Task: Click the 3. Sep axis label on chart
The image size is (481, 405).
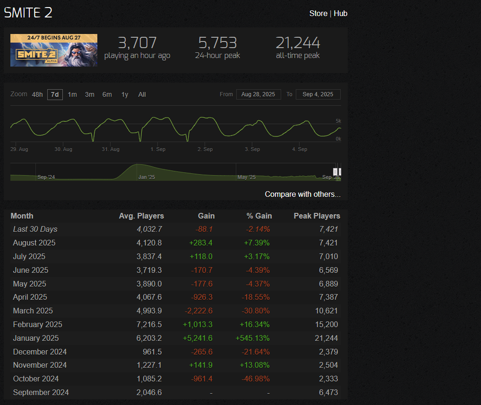Action: [x=252, y=149]
